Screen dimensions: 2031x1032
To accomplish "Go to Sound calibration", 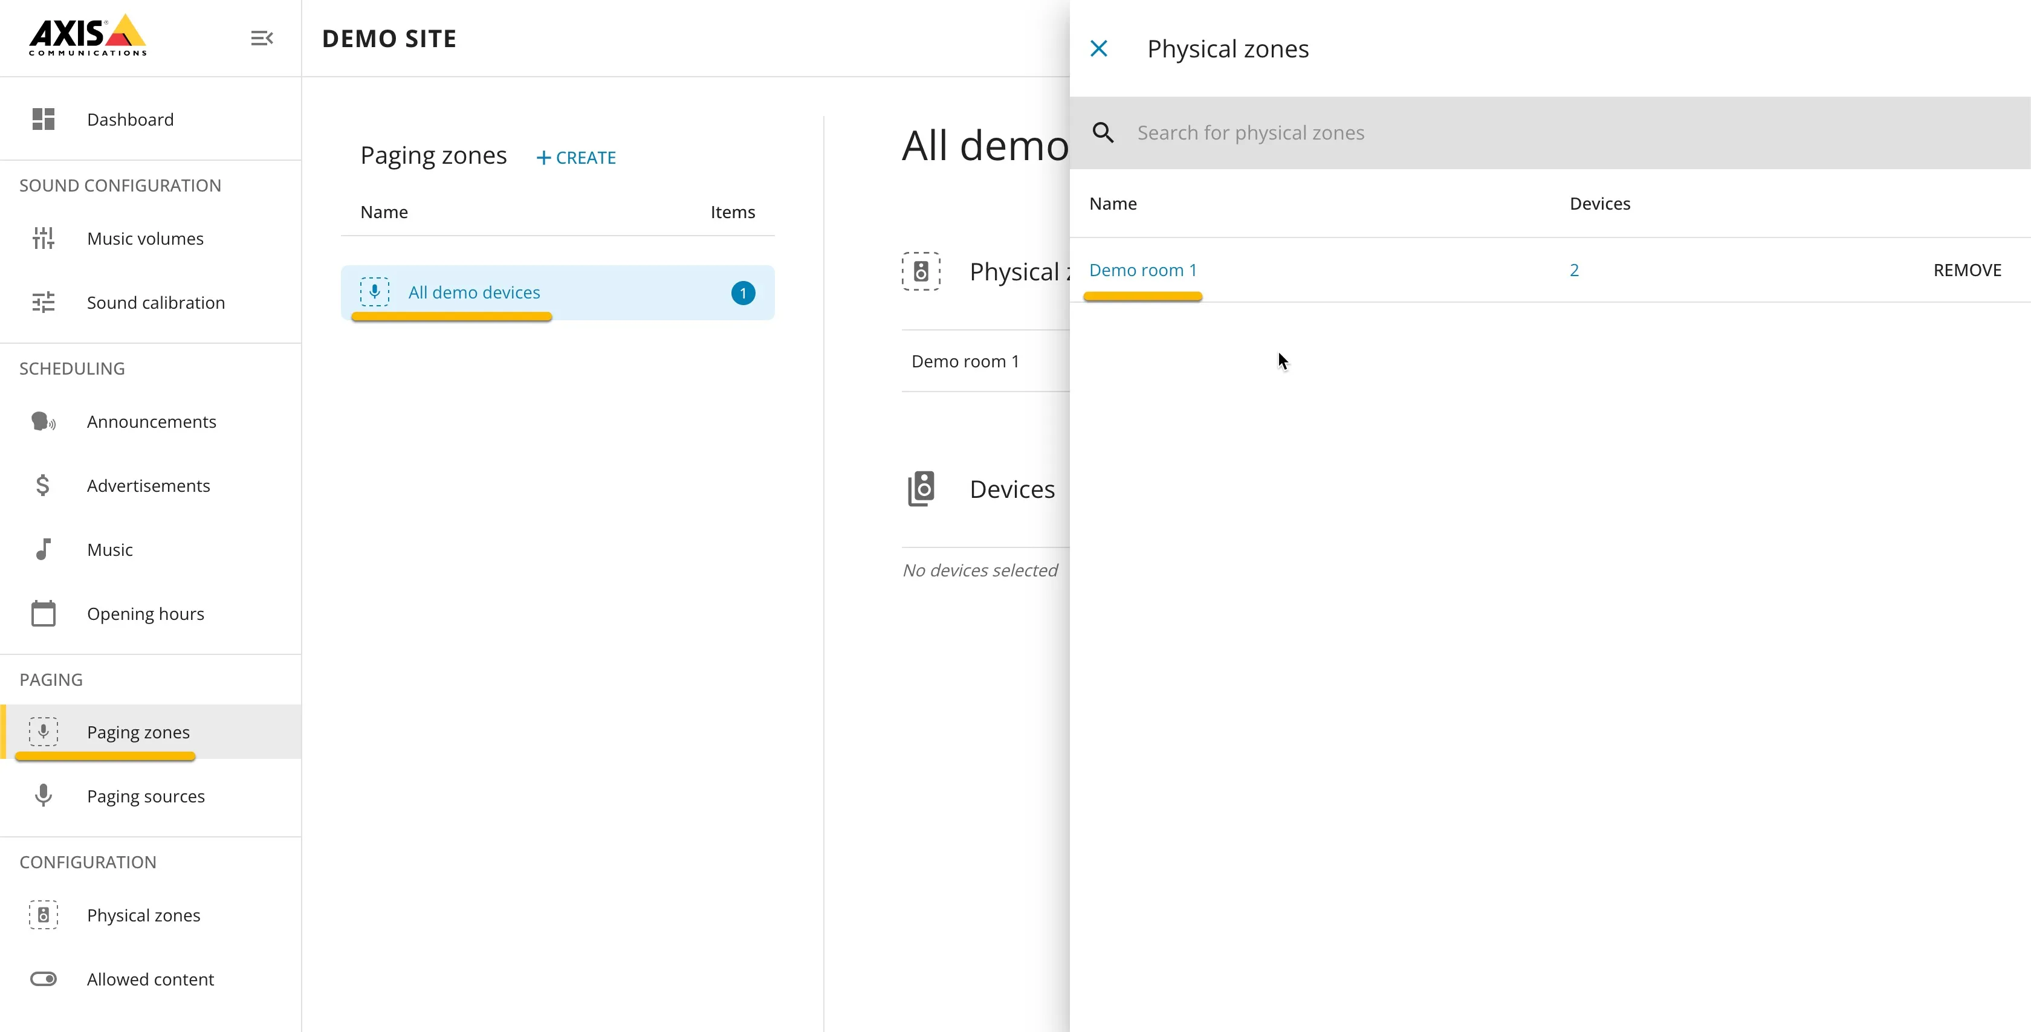I will (x=151, y=302).
